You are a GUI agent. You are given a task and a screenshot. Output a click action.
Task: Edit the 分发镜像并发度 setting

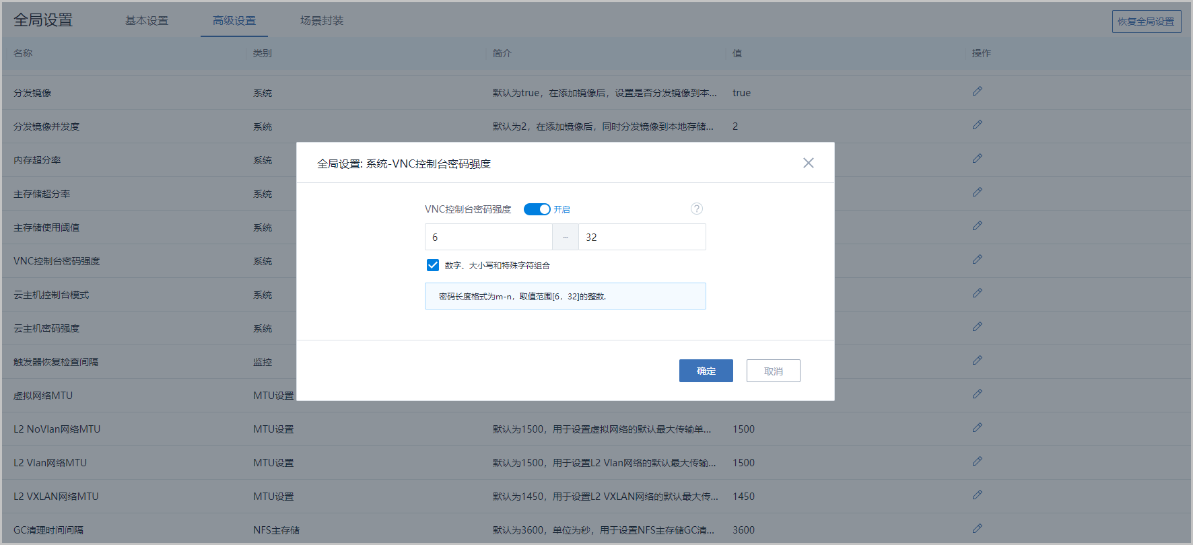[977, 124]
